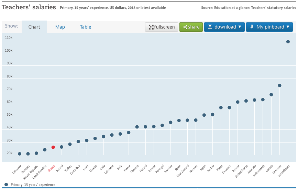298x189 pixels.
Task: Click the fullscreen expand icon
Action: click(x=151, y=27)
